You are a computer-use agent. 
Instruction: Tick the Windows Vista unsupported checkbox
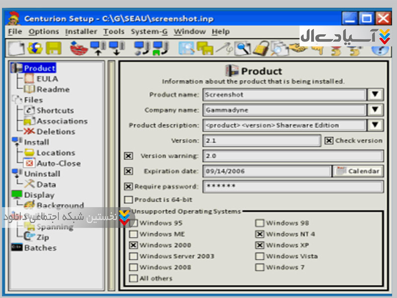tap(260, 256)
